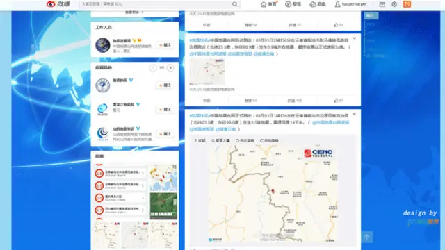This screenshot has width=445, height=250.
Task: Click the comment 23 button under top post
Action: coord(295,25)
